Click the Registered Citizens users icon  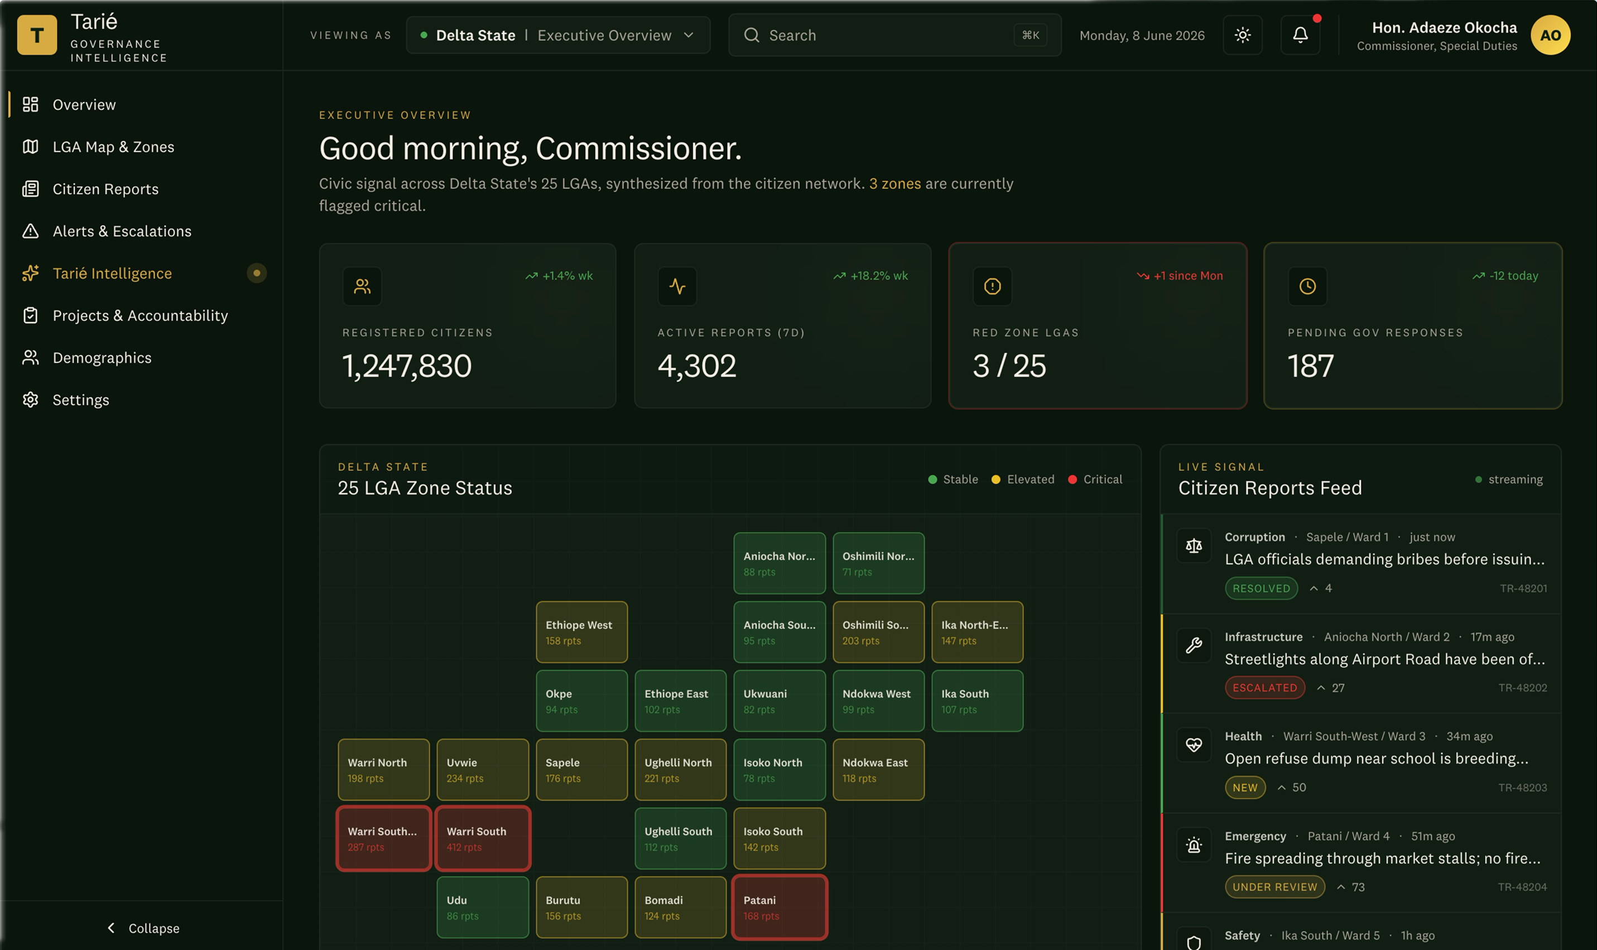(x=362, y=286)
